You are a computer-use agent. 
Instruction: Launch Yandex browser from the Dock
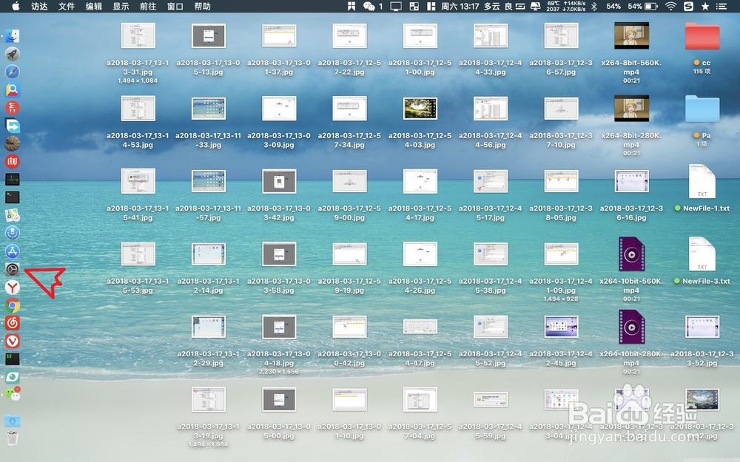13,287
